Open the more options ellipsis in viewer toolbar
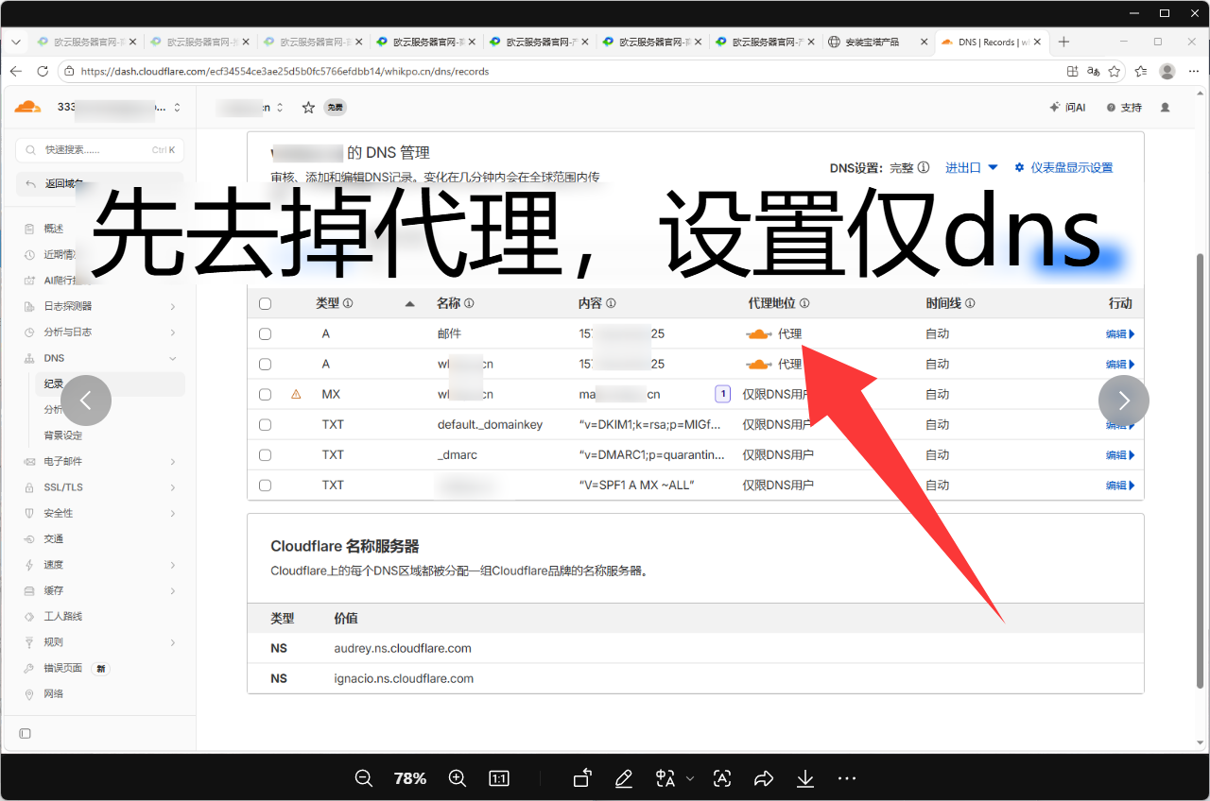The image size is (1210, 801). point(847,778)
